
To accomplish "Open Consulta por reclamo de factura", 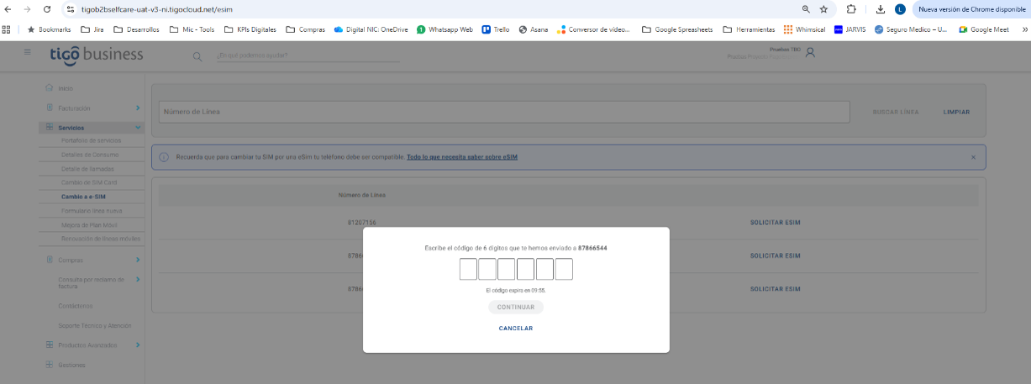I will (92, 282).
